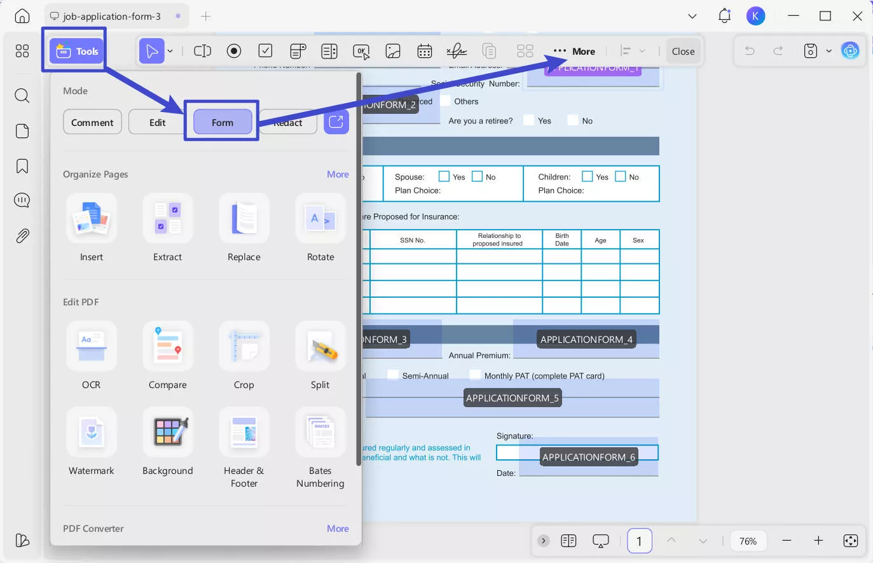Select the Digital Signature field tool
This screenshot has height=563, width=873.
tap(457, 51)
